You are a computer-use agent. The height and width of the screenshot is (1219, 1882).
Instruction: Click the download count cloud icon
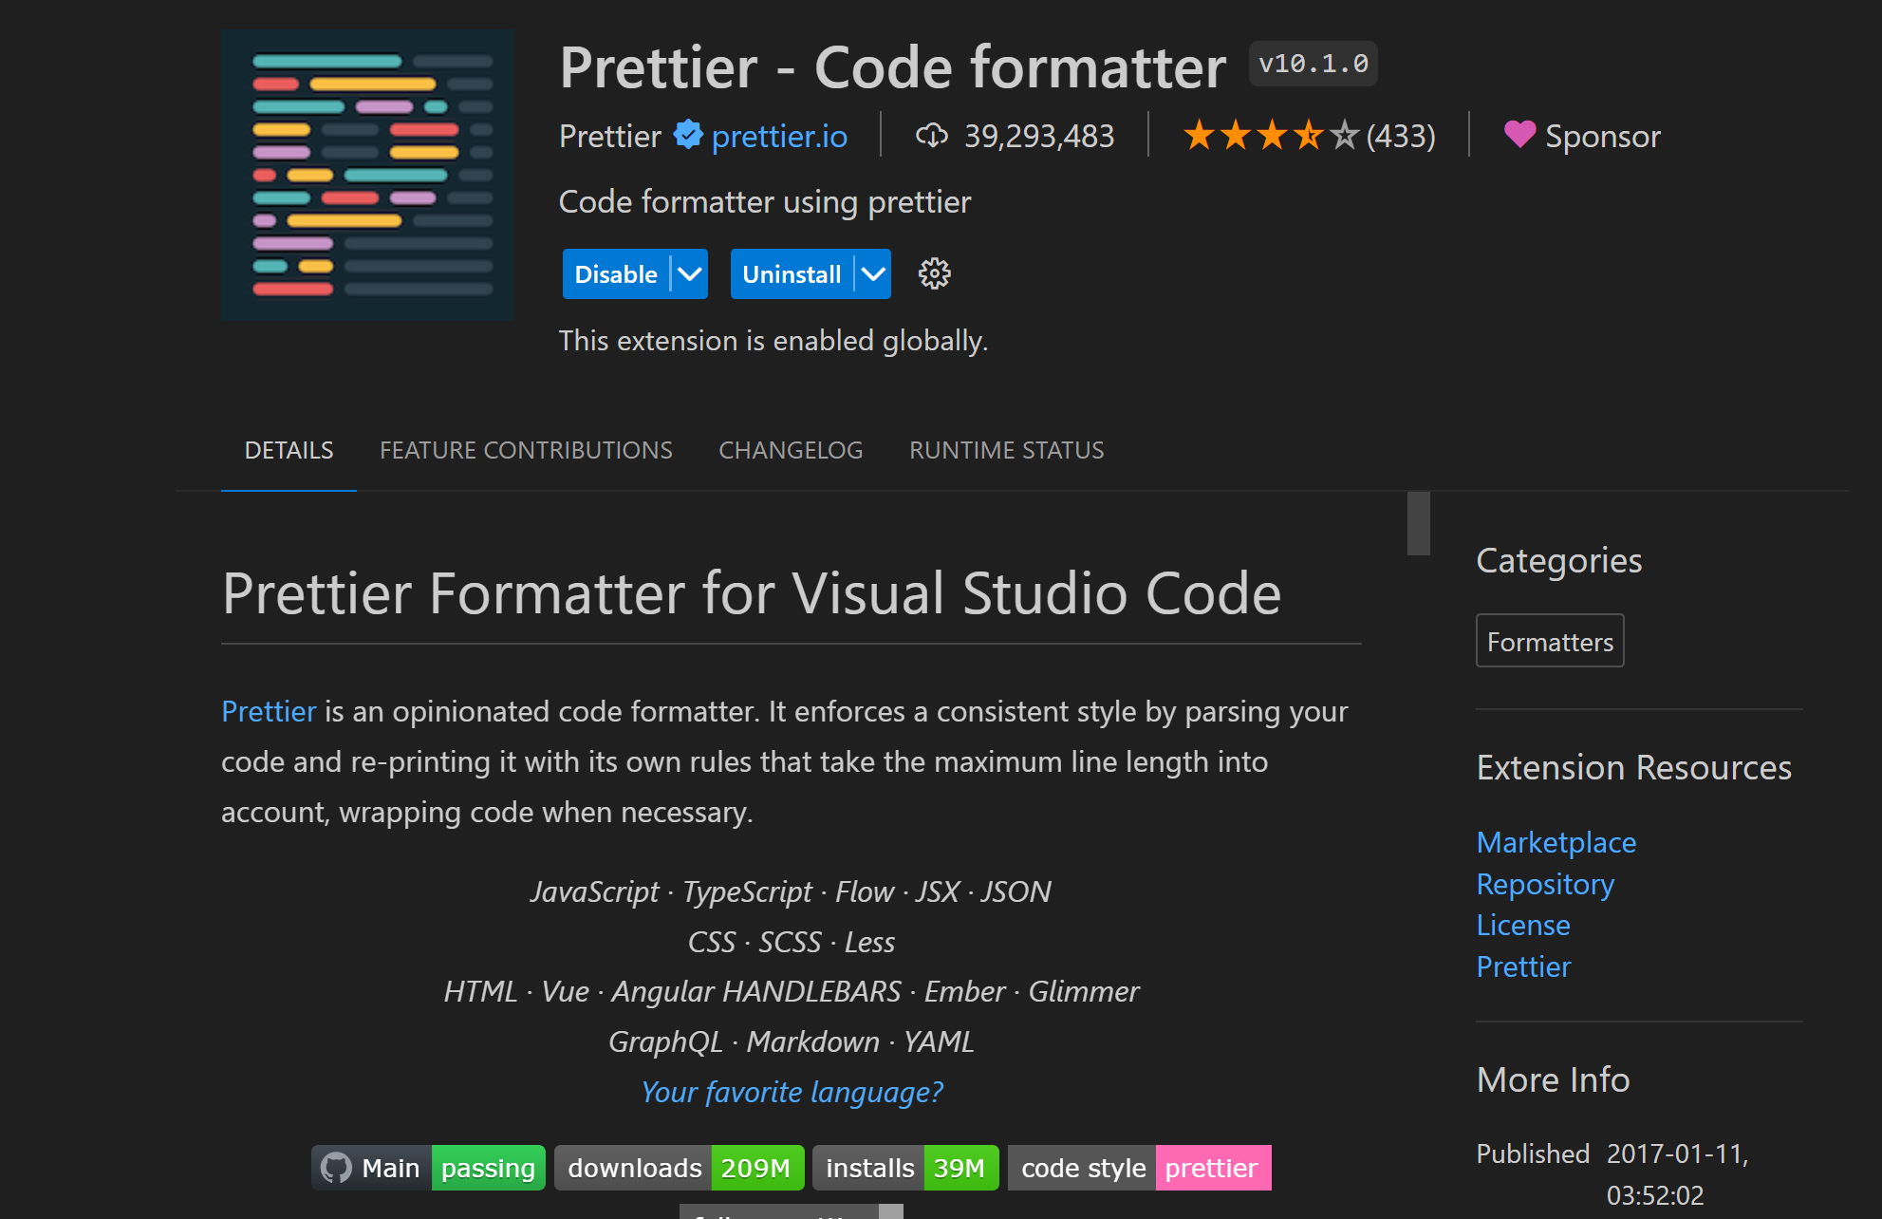pyautogui.click(x=933, y=135)
